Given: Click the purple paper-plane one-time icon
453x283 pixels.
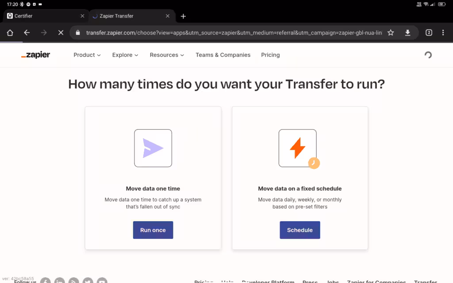Looking at the screenshot, I should coord(153,148).
